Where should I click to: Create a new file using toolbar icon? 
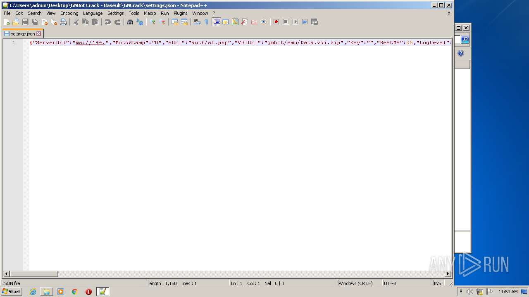(7, 22)
